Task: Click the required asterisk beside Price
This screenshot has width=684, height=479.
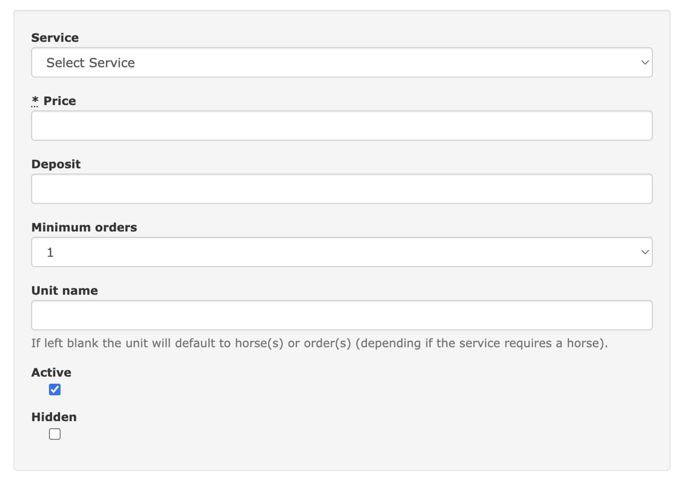Action: coord(35,100)
